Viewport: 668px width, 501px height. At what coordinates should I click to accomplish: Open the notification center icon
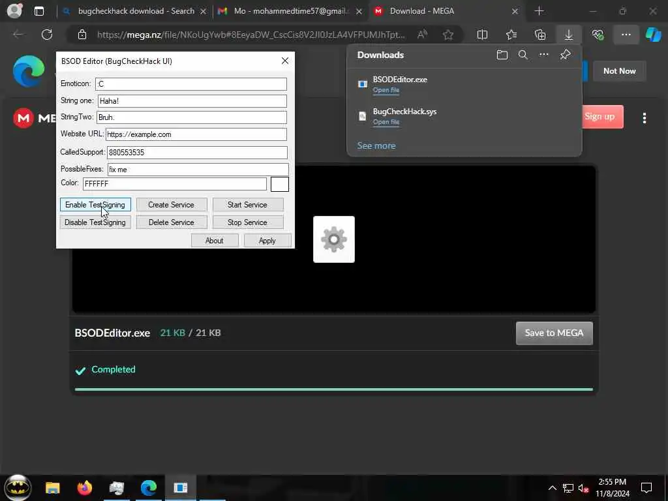646,488
